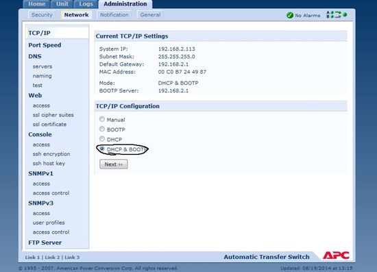Open the Unit tab

click(62, 4)
